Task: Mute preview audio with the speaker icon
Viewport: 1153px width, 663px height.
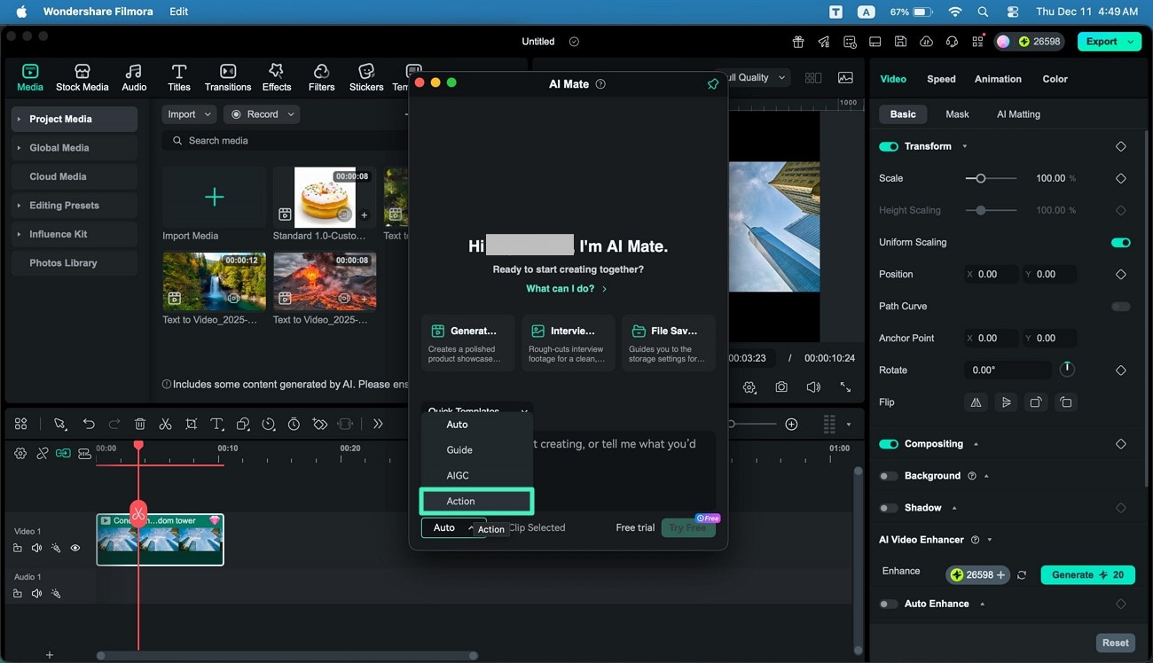Action: point(812,387)
